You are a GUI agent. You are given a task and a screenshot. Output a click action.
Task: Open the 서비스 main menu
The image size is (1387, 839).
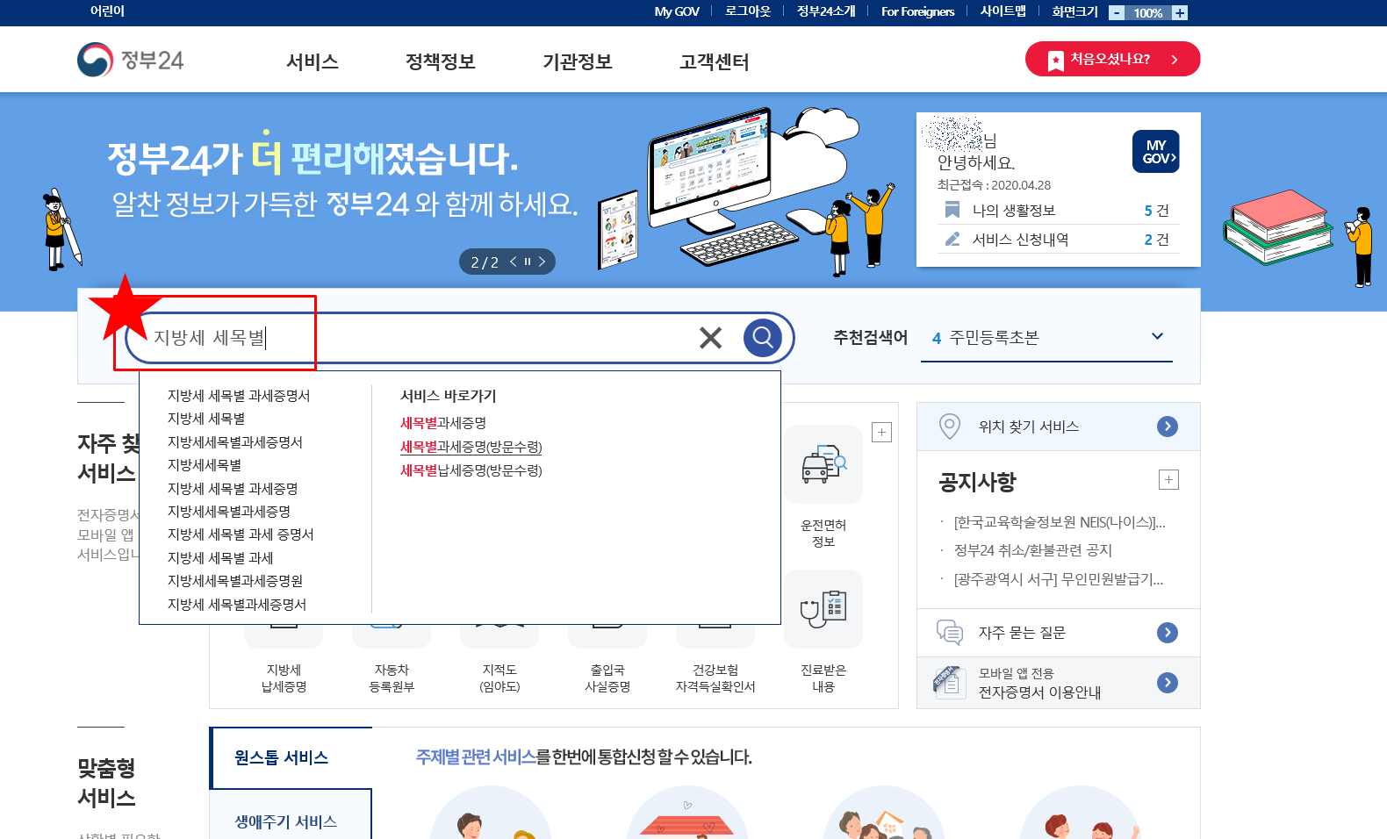pyautogui.click(x=313, y=61)
